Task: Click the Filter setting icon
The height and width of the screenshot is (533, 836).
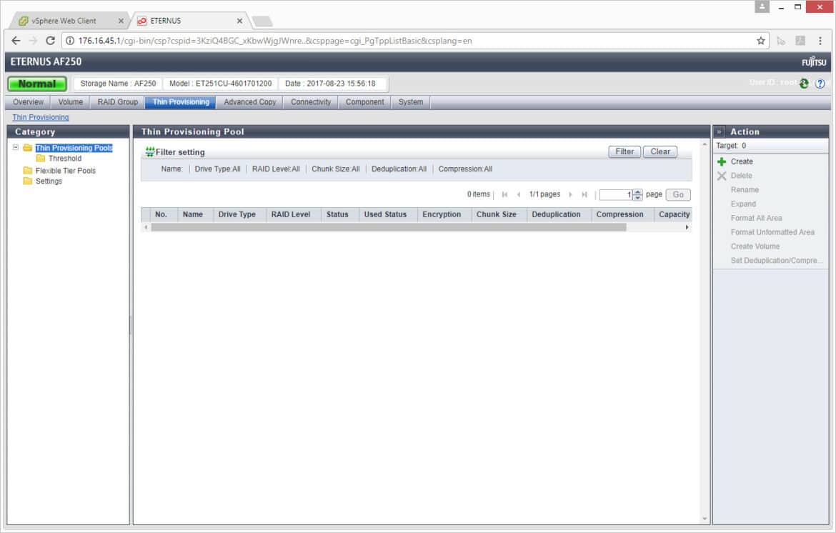Action: pos(150,152)
